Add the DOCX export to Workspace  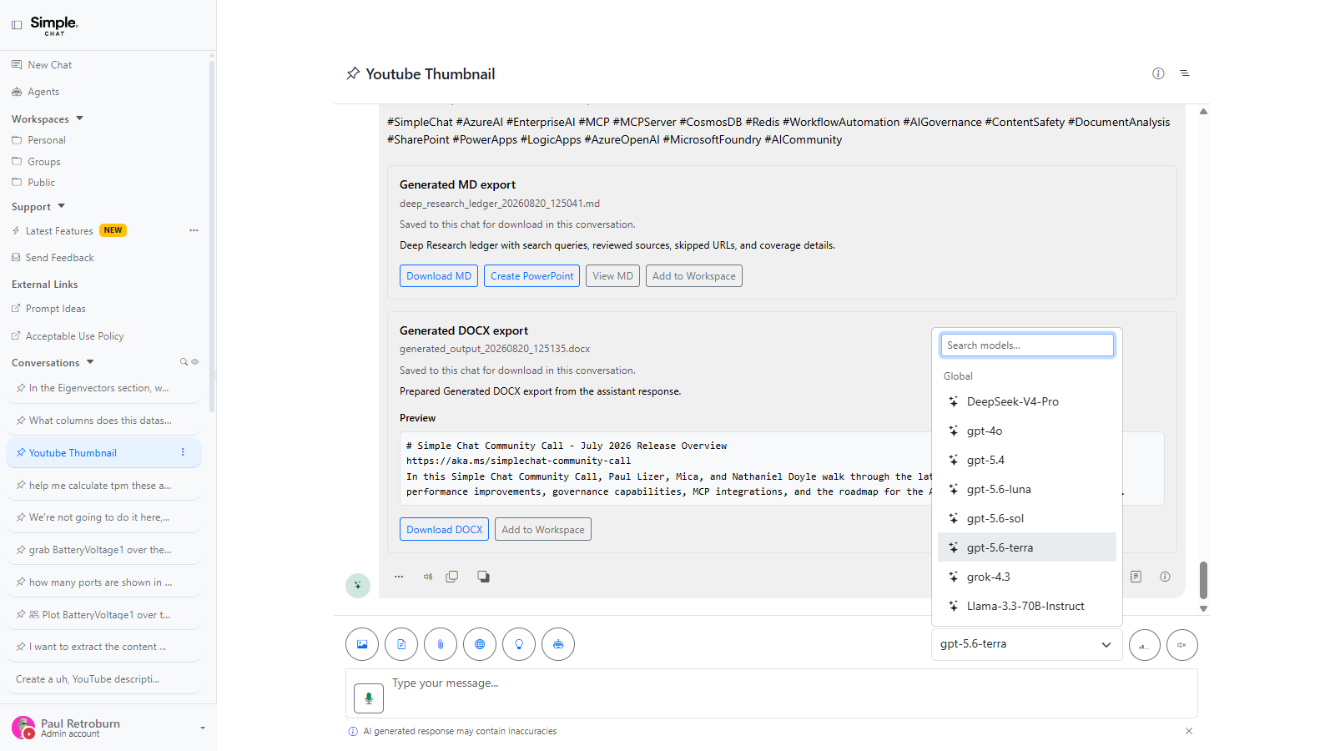[x=543, y=530]
